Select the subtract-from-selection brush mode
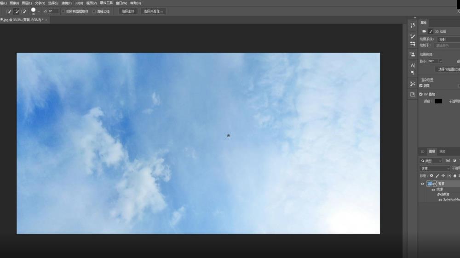 pos(24,11)
